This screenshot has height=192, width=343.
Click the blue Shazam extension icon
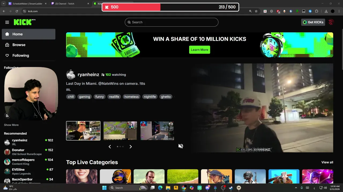click(310, 11)
